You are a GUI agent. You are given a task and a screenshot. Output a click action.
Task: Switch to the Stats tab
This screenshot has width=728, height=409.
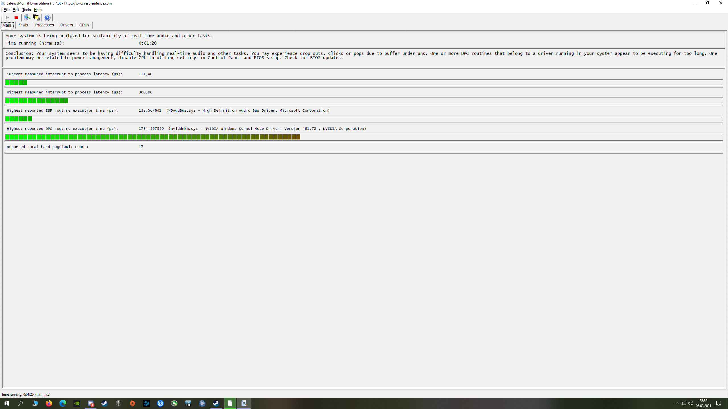[23, 25]
